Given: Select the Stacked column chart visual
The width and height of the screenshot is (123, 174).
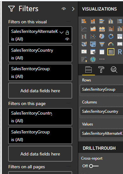Looking at the screenshot, I should point(93,21).
